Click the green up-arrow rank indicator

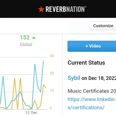coord(34,38)
